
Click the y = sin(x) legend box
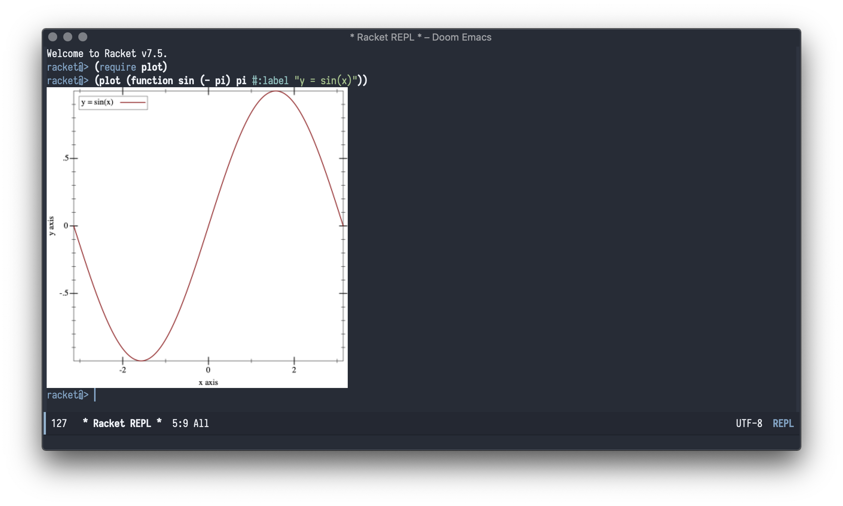point(113,103)
